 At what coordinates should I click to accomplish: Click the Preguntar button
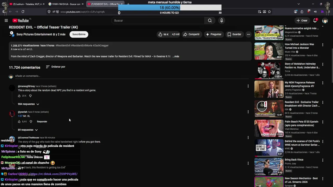click(213, 34)
